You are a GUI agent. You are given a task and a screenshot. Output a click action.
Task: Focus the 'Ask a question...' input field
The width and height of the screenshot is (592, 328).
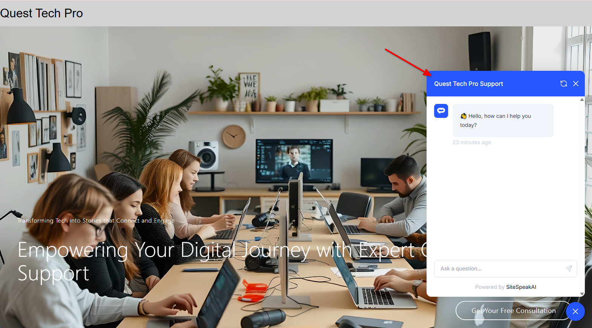click(x=505, y=269)
